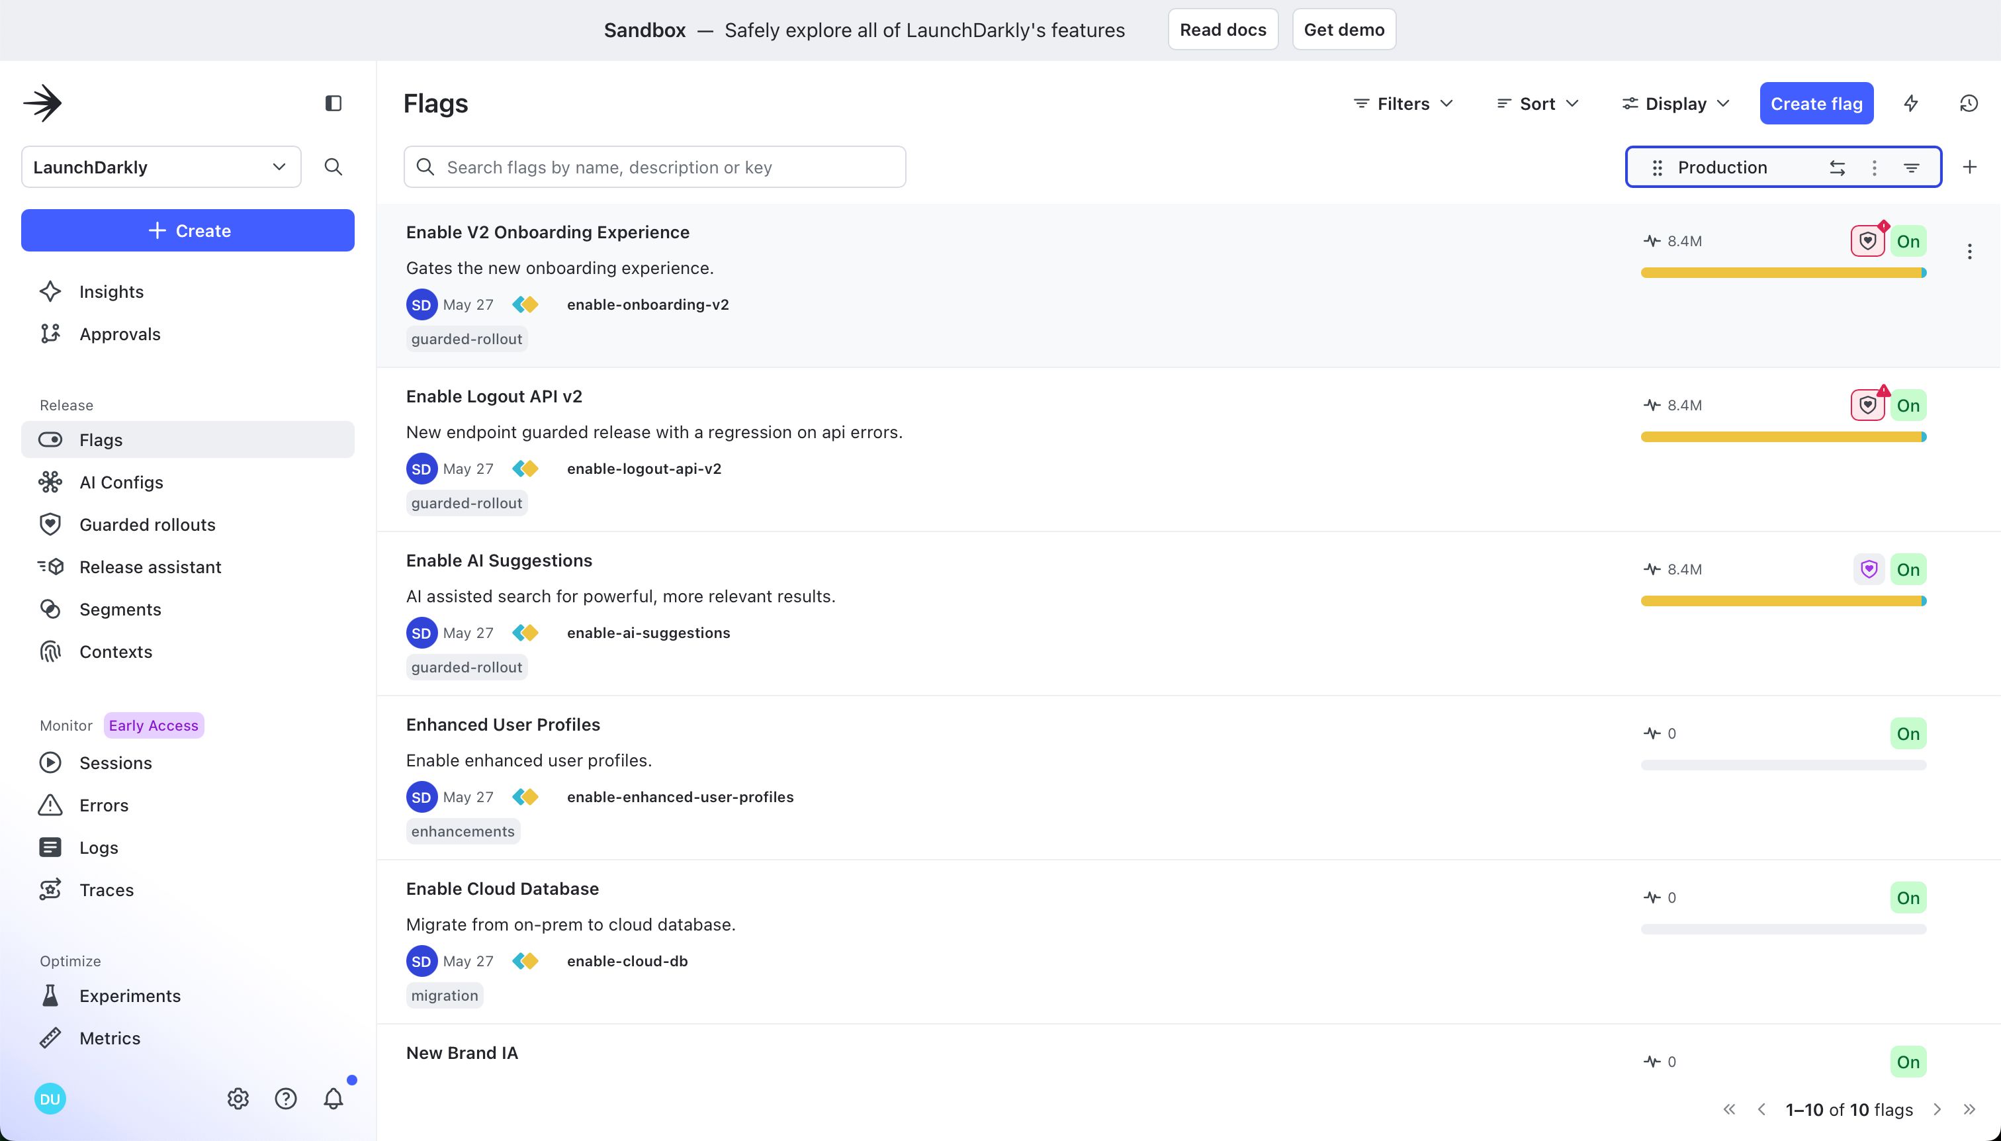Open Enable V2 Onboarding Experience flag
The image size is (2001, 1141).
[x=548, y=232]
